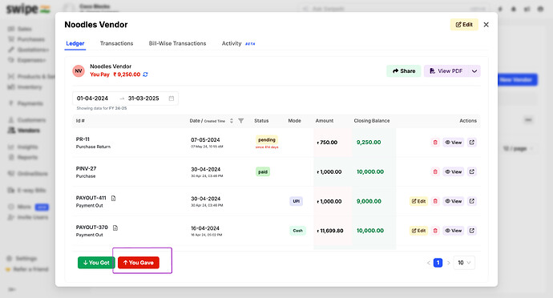Viewport: 553px width, 298px height.
Task: Open PINV-27 externally via arrow icon
Action: point(472,171)
